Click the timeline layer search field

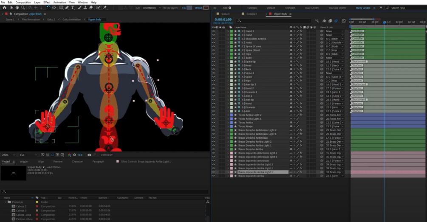pos(274,21)
